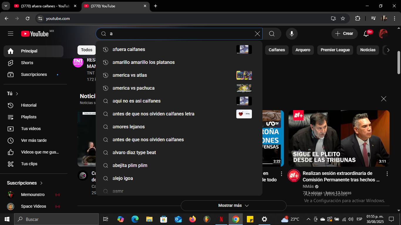Open Historial from the sidebar
Screen dimensions: 401x225
click(28, 105)
